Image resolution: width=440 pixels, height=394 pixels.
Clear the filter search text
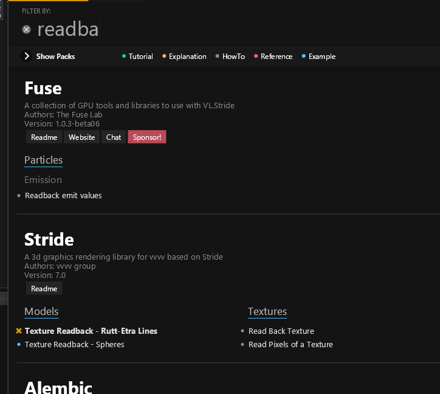click(x=26, y=29)
